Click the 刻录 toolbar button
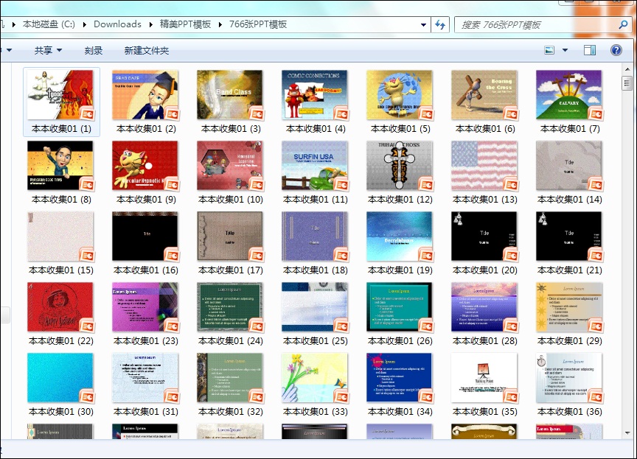Screen dimensions: 637x459 point(94,50)
